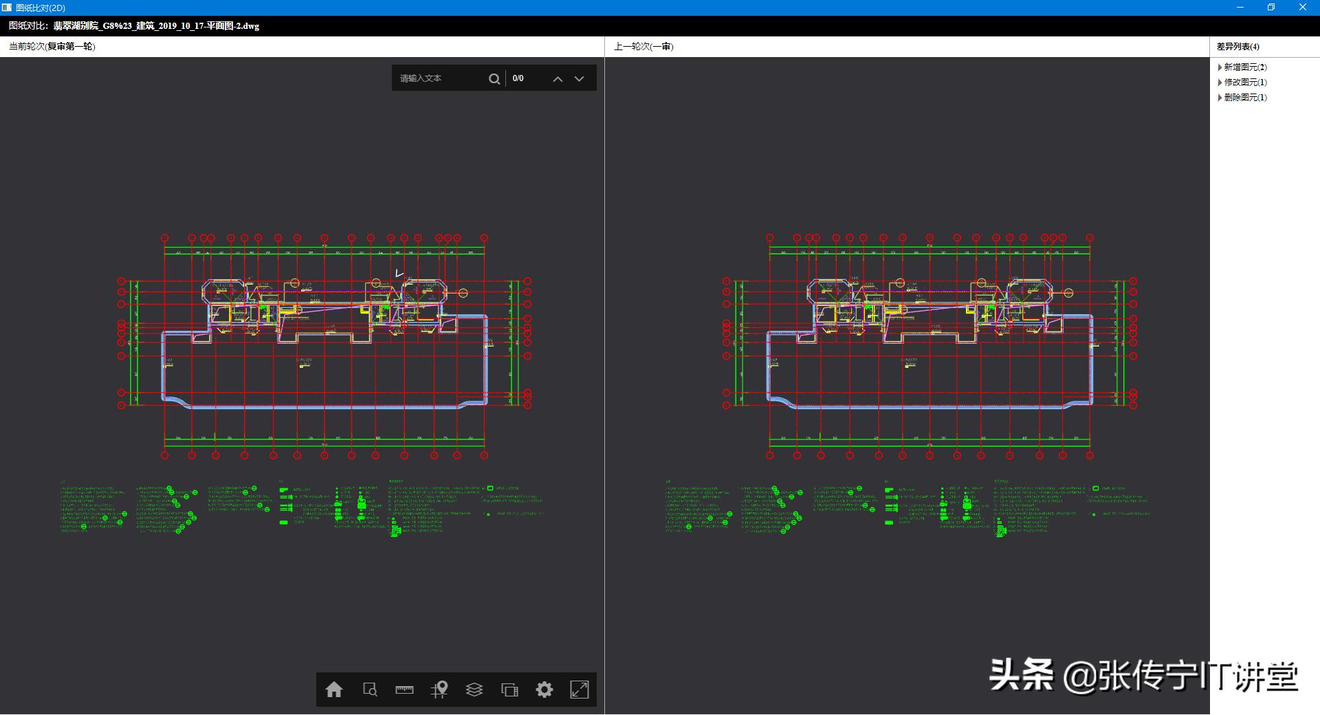Viewport: 1320px width, 715px height.
Task: Click the 差异列表(4) panel header
Action: pos(1237,46)
